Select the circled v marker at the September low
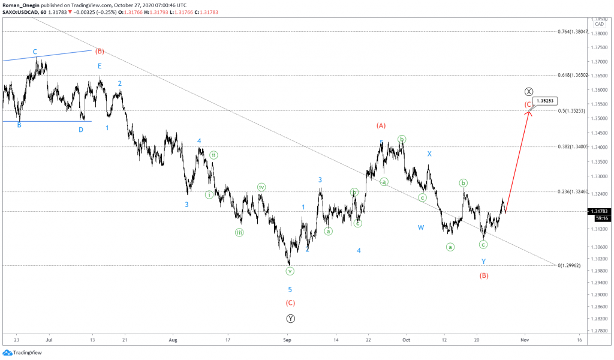 click(289, 271)
